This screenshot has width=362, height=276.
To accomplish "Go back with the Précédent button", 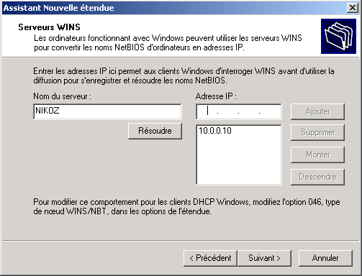I will point(210,258).
